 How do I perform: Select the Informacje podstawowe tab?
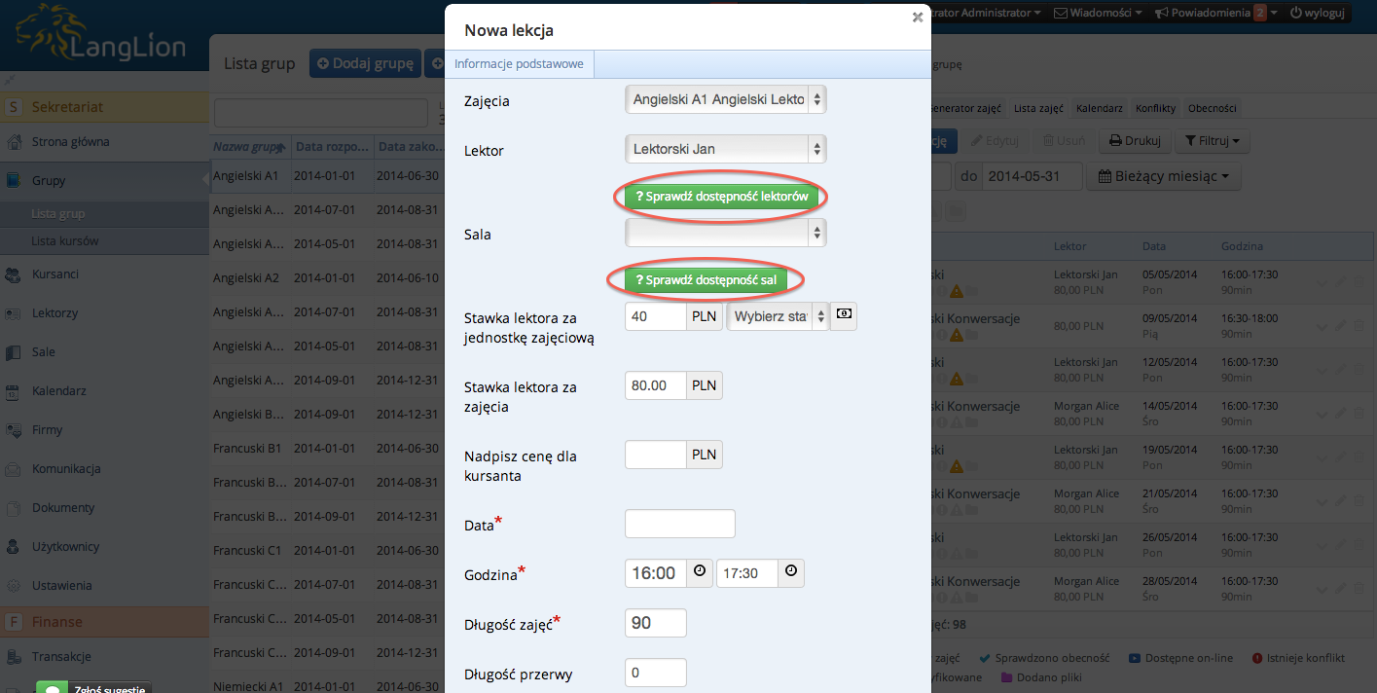[x=519, y=64]
